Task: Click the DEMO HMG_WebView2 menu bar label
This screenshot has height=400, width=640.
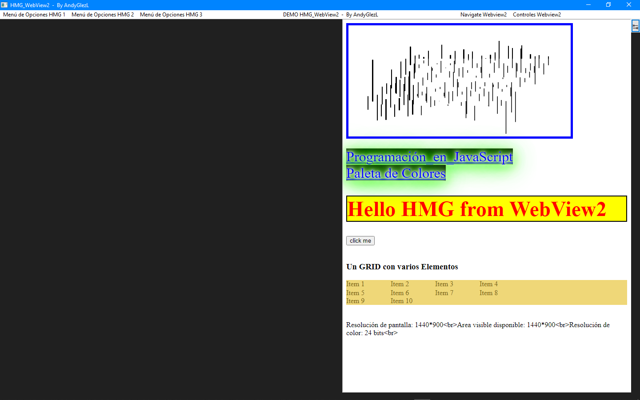Action: [330, 15]
